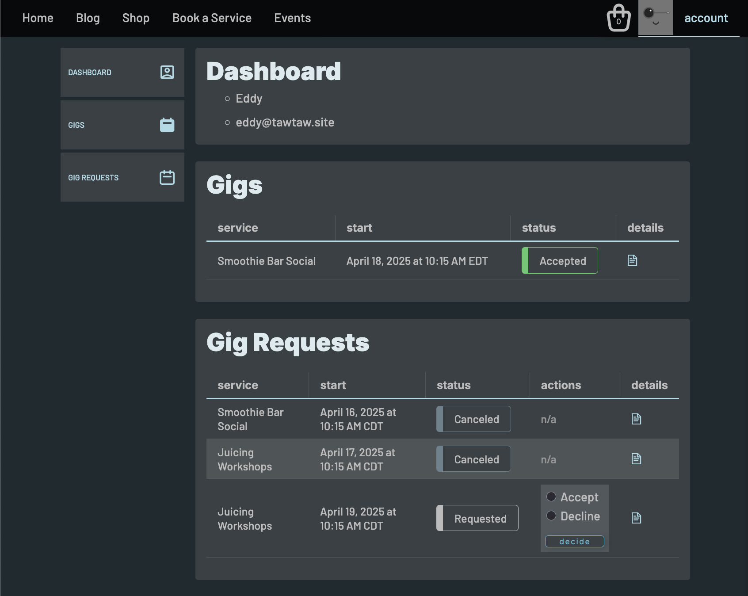Click the Gigs sidebar calendar icon
748x596 pixels.
(x=167, y=125)
